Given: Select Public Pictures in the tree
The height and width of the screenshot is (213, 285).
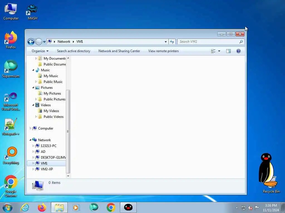Looking at the screenshot, I should [x=54, y=99].
